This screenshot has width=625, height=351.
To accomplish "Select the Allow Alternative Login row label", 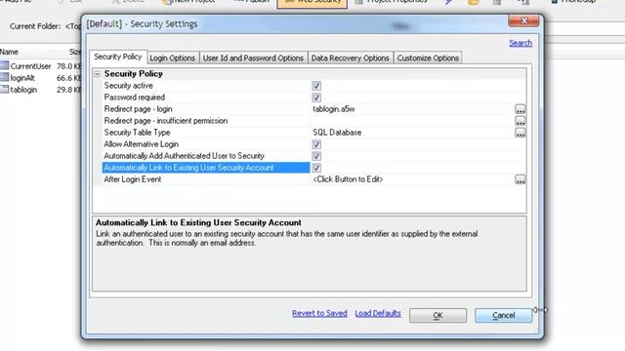I will tap(141, 144).
